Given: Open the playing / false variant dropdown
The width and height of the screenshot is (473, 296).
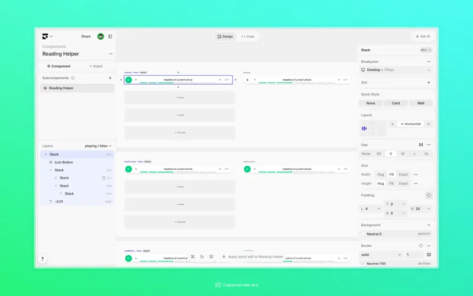Looking at the screenshot, I should point(98,146).
